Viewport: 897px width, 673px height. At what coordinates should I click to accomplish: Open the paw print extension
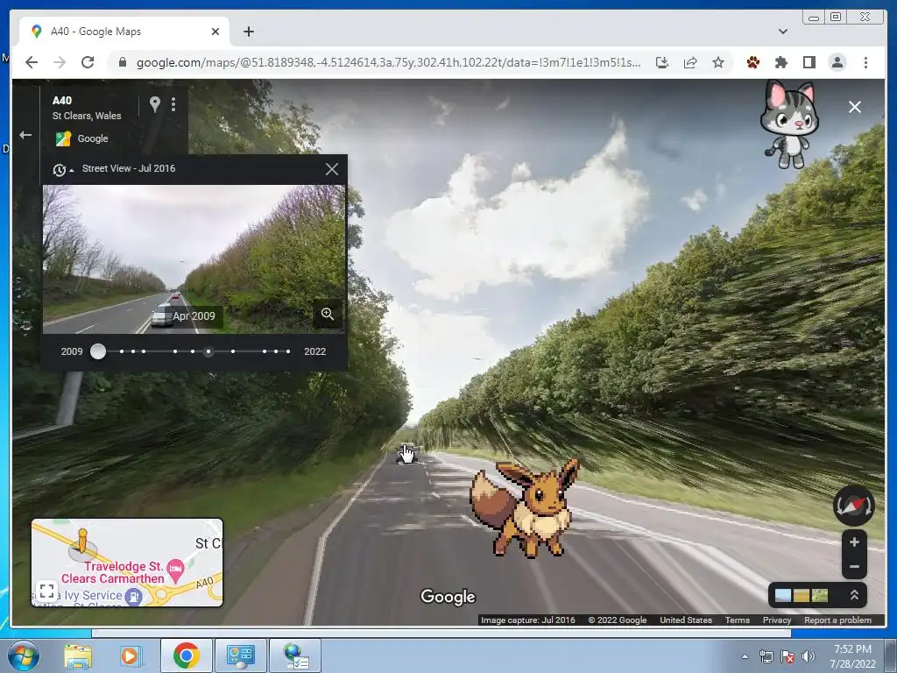752,62
